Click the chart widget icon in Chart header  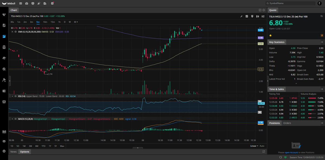tap(260, 10)
